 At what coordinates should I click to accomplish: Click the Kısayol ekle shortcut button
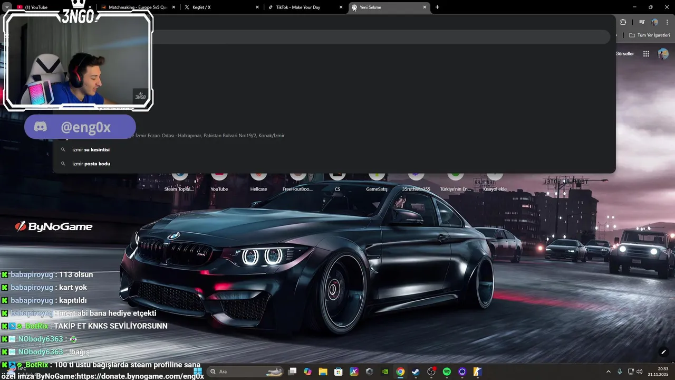point(495,183)
